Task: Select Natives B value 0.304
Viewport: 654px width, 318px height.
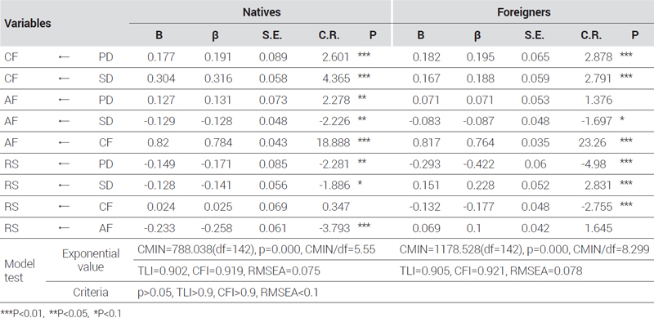Action: point(159,78)
